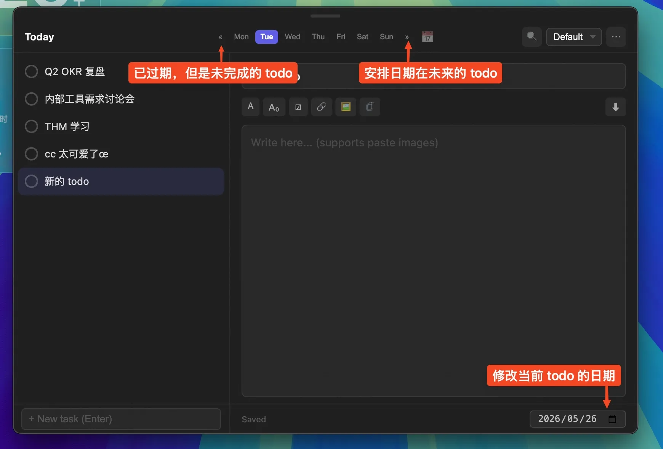The width and height of the screenshot is (663, 449).
Task: Insert a link in the note
Action: [x=322, y=107]
